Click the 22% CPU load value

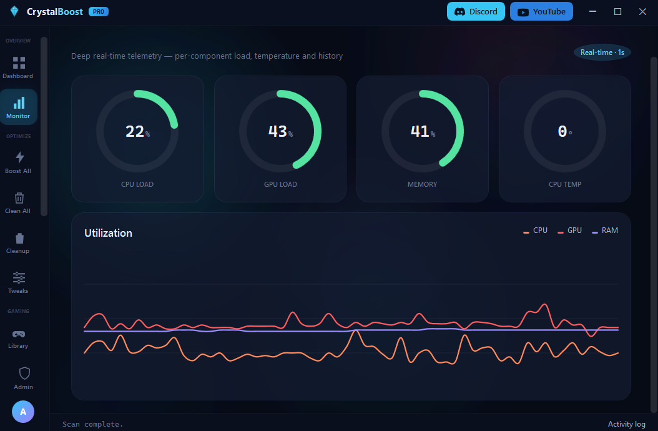pos(137,131)
